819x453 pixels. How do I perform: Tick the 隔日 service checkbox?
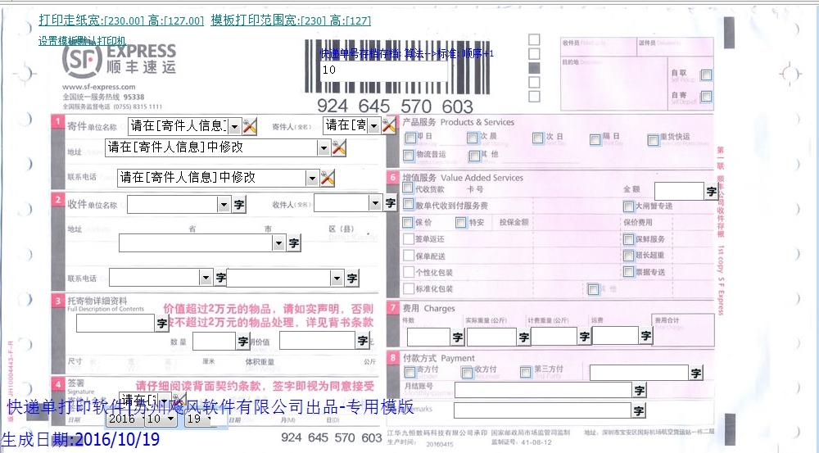(x=595, y=139)
